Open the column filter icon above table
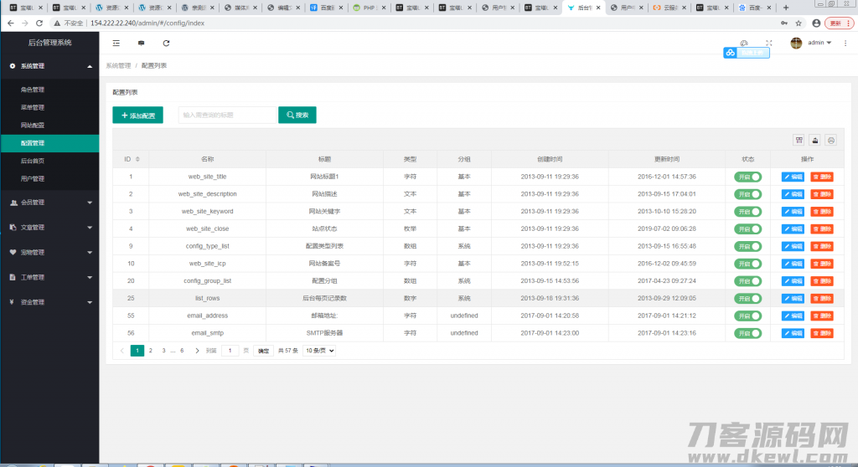Screen dimensions: 858x467 pyautogui.click(x=799, y=141)
